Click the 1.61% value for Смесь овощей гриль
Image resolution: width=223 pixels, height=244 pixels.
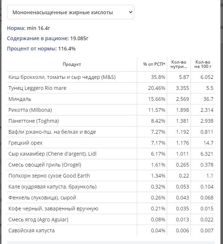click(158, 165)
